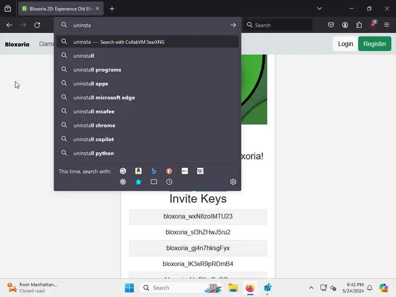Click the green Register button

coord(374,44)
